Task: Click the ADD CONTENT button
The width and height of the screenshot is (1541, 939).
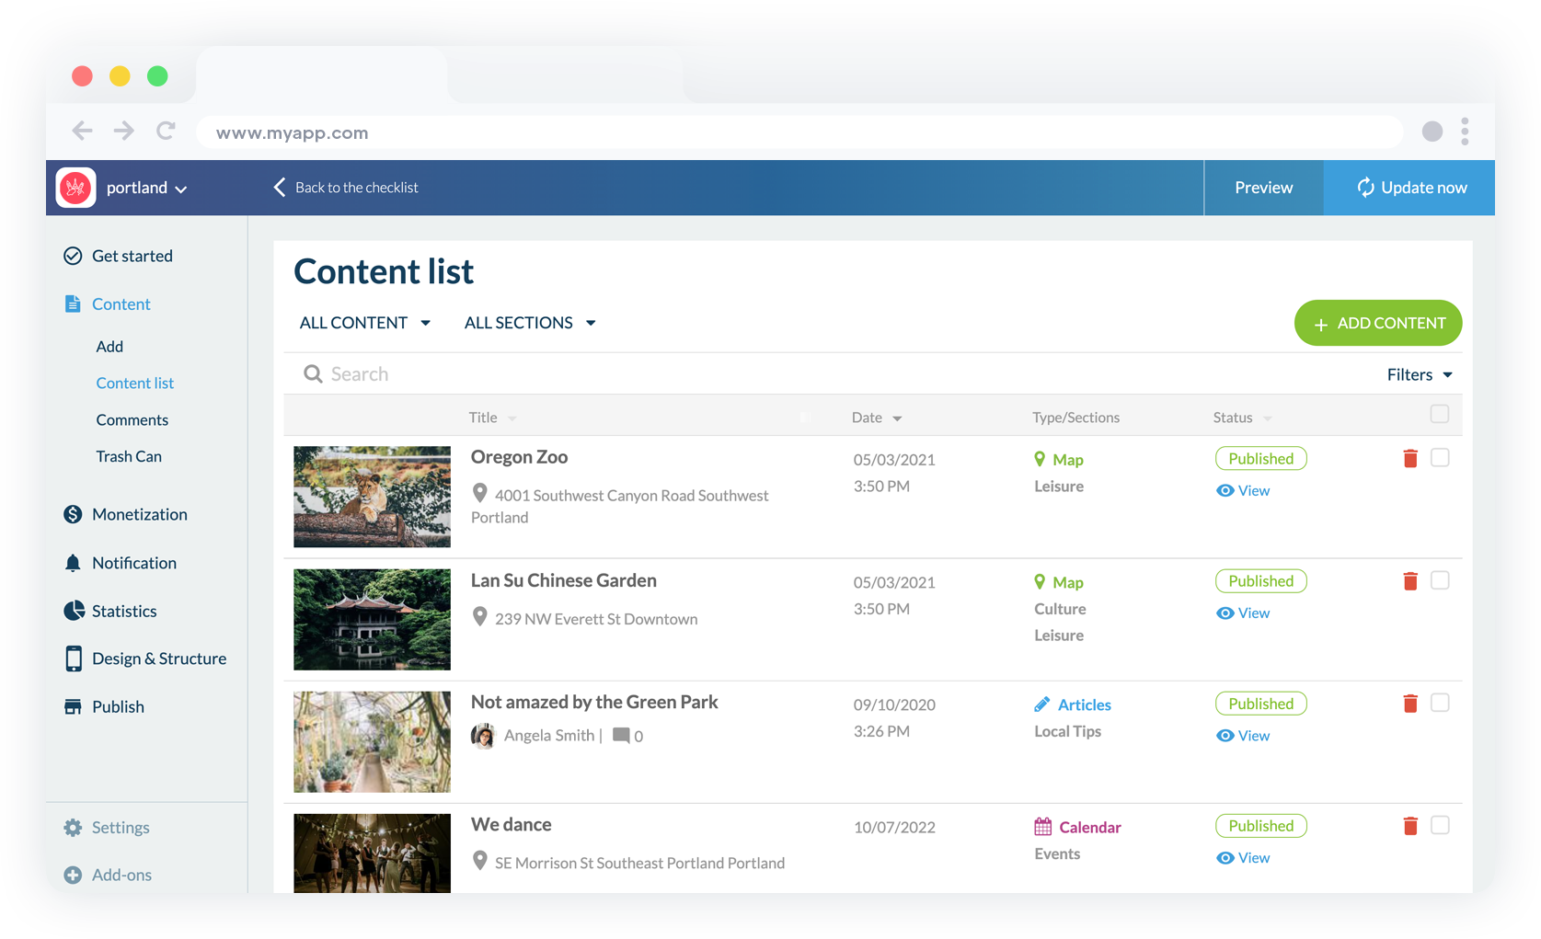Action: point(1377,323)
